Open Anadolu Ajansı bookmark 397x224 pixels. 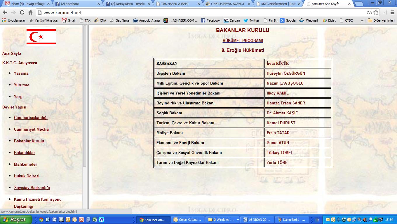click(x=147, y=20)
